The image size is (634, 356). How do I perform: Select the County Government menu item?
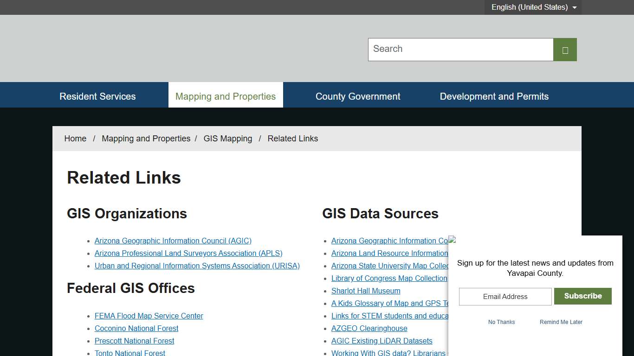358,96
